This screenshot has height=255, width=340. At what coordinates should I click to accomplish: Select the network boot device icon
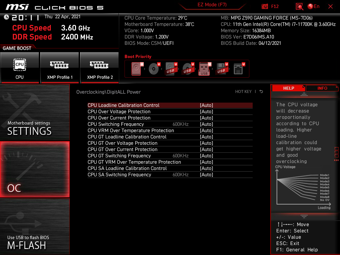tap(239, 69)
